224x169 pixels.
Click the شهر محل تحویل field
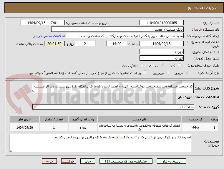pos(161,58)
